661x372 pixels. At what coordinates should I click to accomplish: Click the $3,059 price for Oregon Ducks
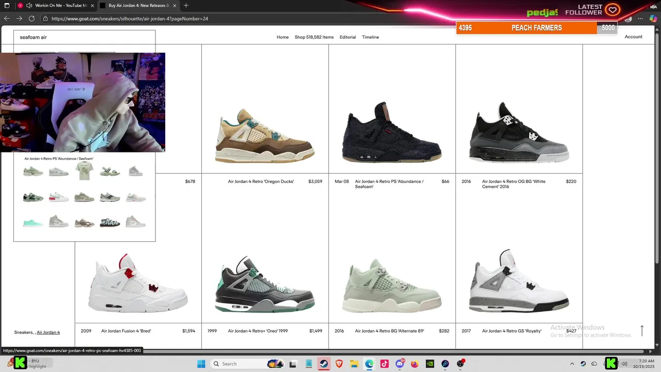[x=315, y=181]
